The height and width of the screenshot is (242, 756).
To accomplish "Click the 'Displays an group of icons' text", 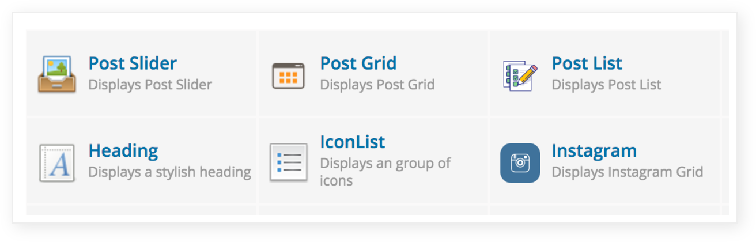I will (385, 172).
